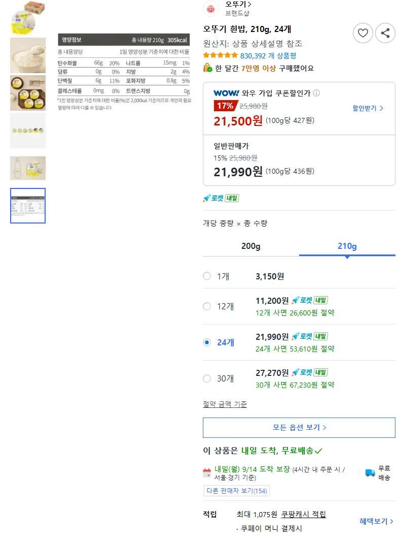
Task: Click the five-star rating icons
Action: click(221, 55)
